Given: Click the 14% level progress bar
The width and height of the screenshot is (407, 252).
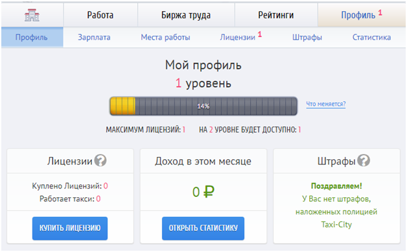Looking at the screenshot, I should 203,106.
